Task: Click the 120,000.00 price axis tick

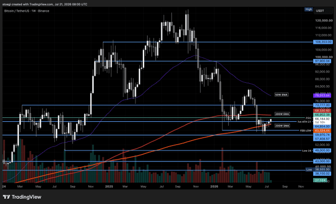Action: [324, 21]
